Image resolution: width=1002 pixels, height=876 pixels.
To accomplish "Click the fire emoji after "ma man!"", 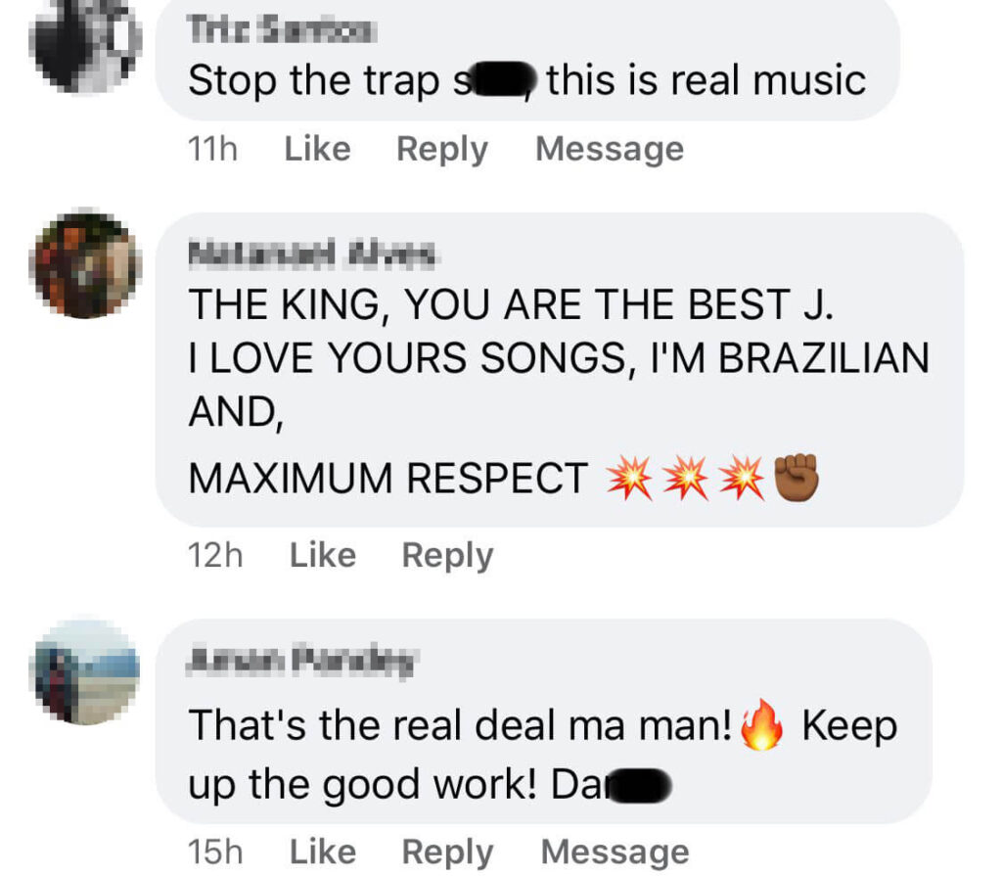I will coord(761,724).
